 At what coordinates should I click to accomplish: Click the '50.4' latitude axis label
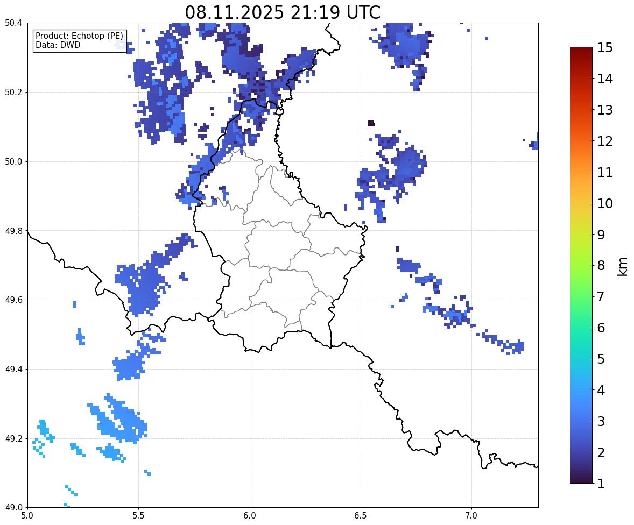pyautogui.click(x=13, y=23)
